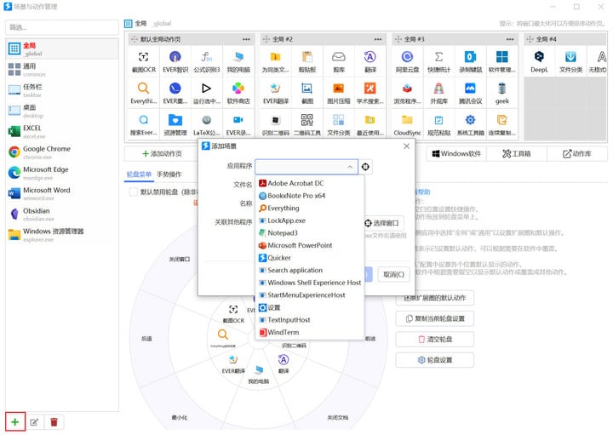Choose WindTerm from the application list
Image resolution: width=613 pixels, height=435 pixels.
[x=310, y=332]
